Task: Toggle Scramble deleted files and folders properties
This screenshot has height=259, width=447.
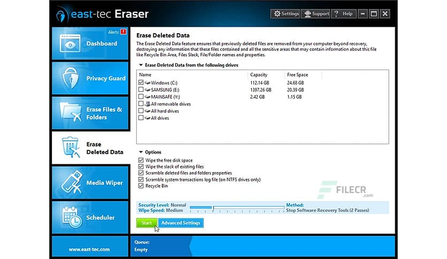Action: [141, 173]
